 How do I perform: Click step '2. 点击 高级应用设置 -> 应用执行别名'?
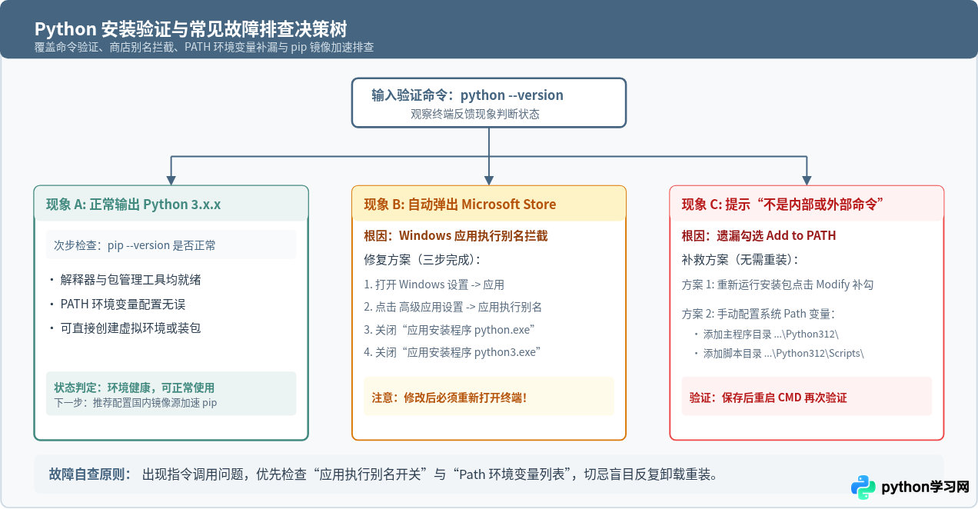[453, 307]
